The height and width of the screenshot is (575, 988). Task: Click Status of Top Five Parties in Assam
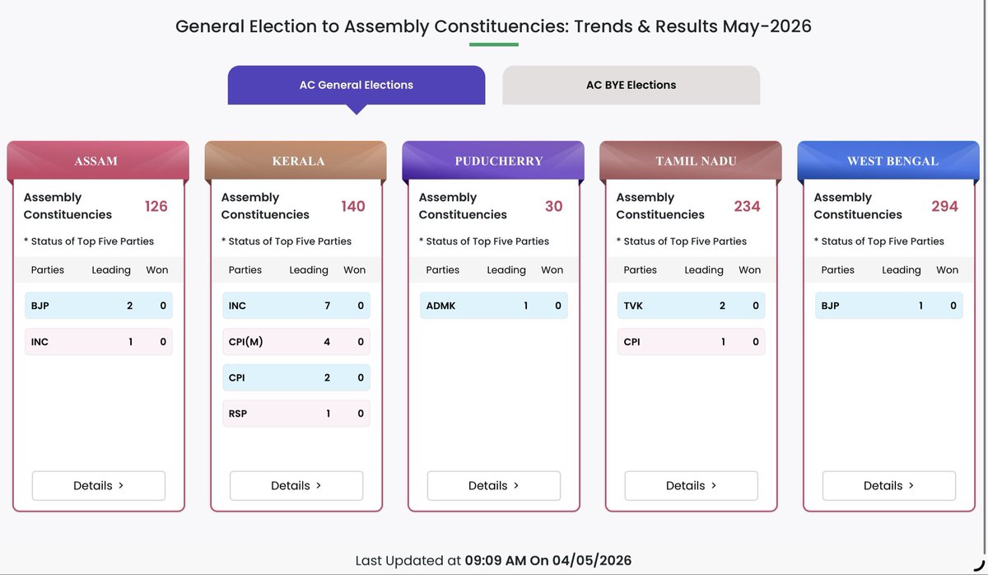[89, 241]
